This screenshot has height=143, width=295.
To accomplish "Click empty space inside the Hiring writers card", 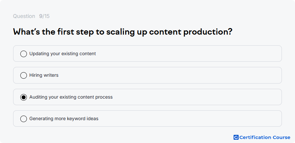I will (169, 75).
